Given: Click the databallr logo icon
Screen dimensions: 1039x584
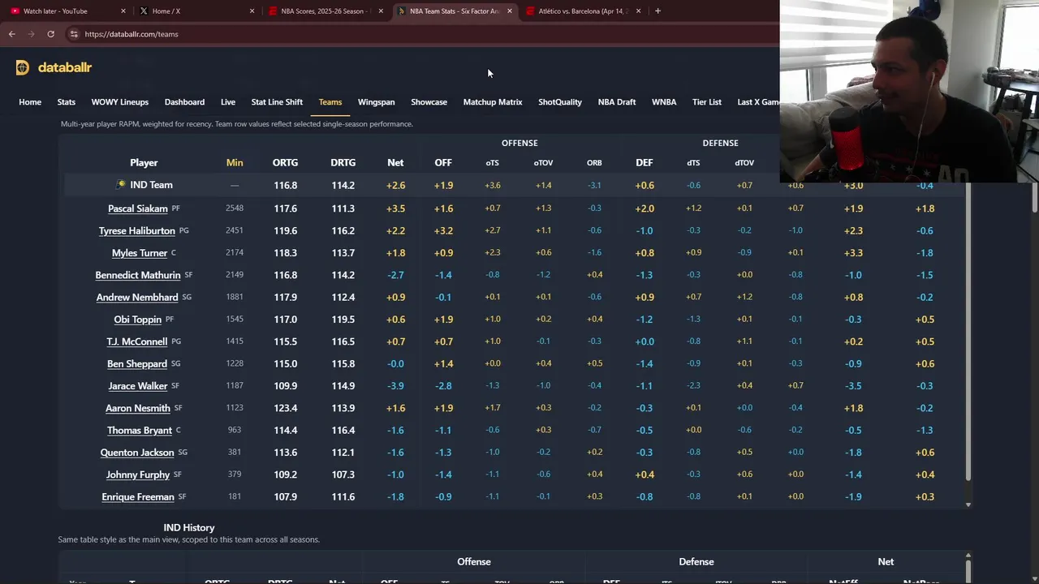Looking at the screenshot, I should [22, 67].
